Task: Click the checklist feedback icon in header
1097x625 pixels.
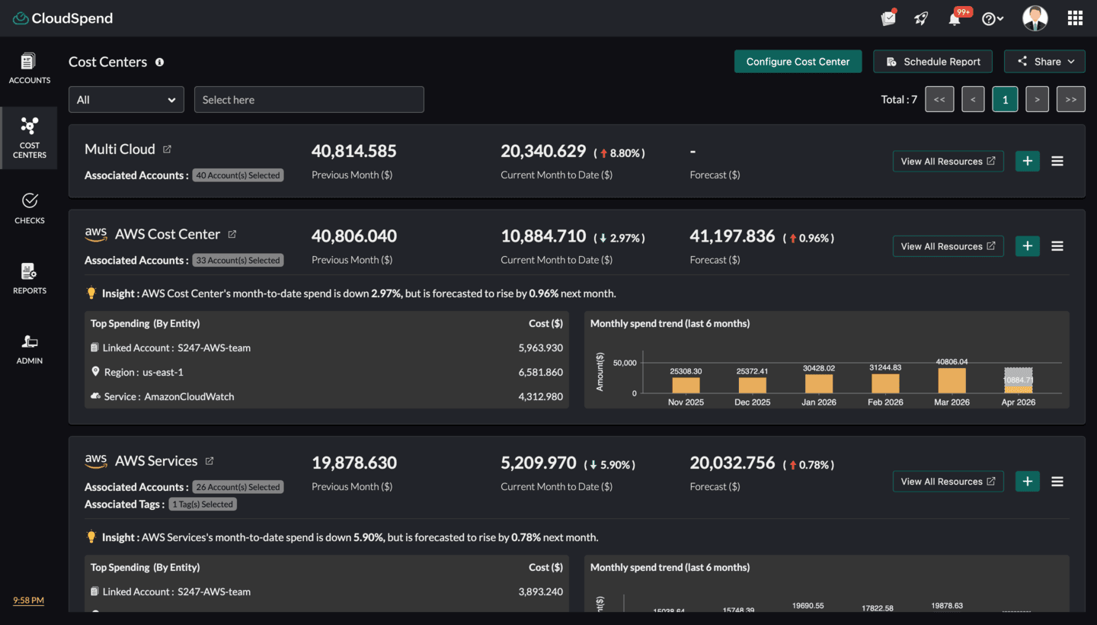Action: click(x=888, y=18)
